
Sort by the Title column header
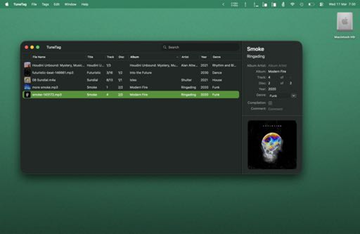coord(90,57)
